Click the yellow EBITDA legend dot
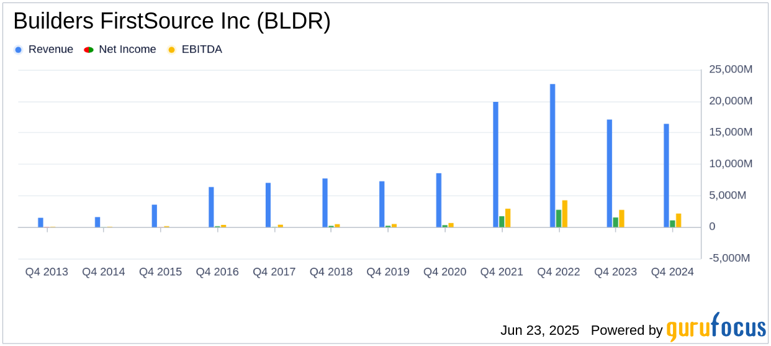Viewport: 771px width, 346px height. [x=171, y=50]
